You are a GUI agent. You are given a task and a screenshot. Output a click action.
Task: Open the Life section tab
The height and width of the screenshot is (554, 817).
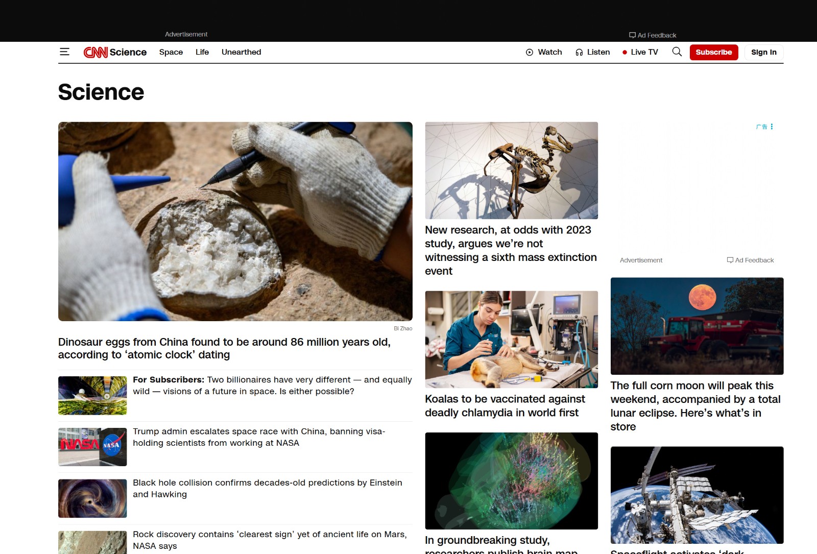pos(202,52)
